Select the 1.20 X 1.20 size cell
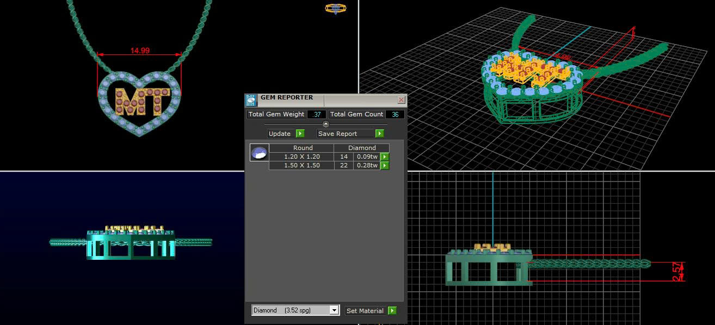715x325 pixels. 302,157
